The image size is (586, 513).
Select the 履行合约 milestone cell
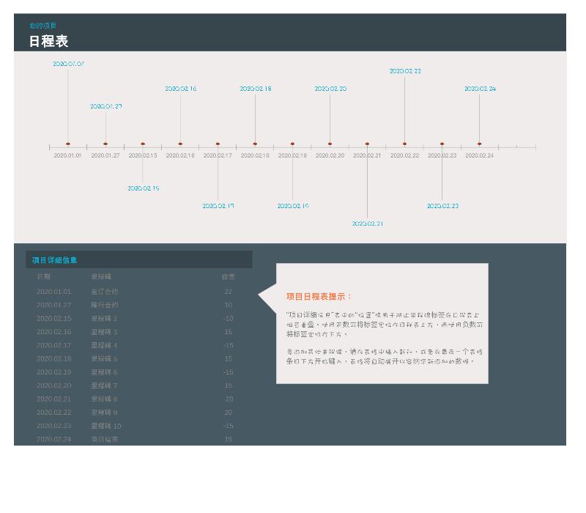pyautogui.click(x=105, y=305)
